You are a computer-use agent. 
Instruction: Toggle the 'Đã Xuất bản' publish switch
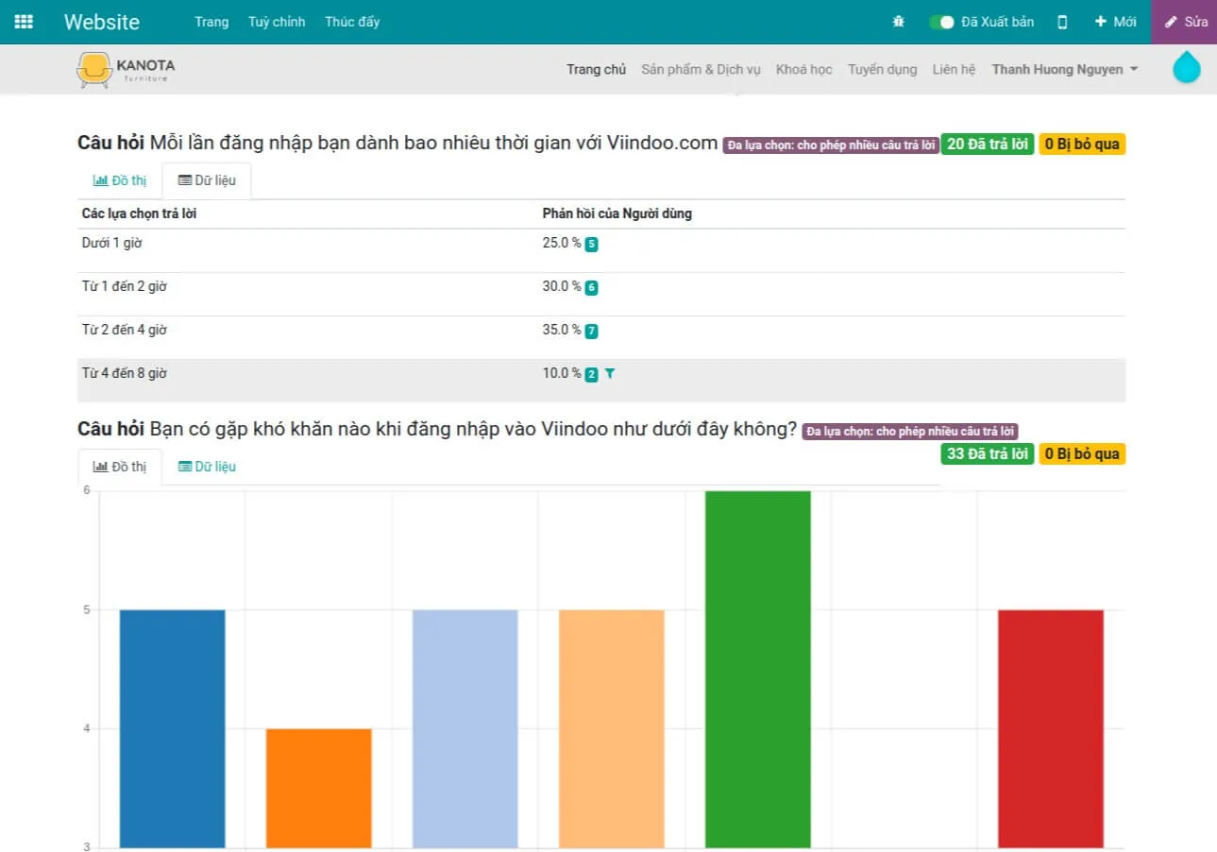coord(941,22)
